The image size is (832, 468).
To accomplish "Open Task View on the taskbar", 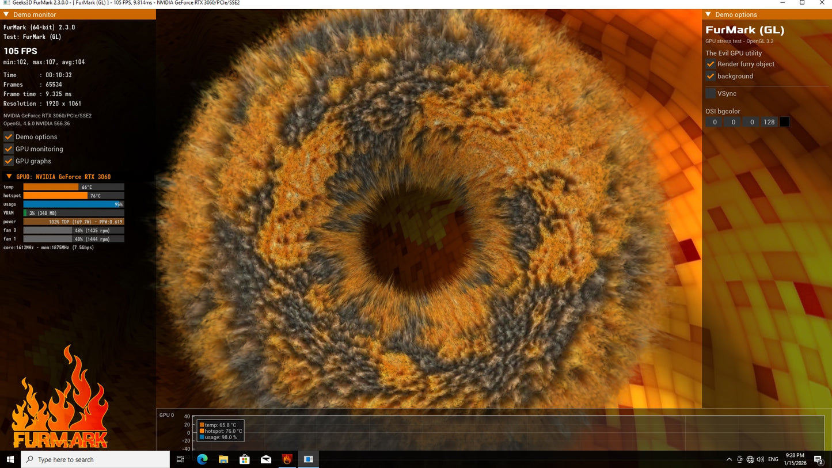I will [x=180, y=459].
